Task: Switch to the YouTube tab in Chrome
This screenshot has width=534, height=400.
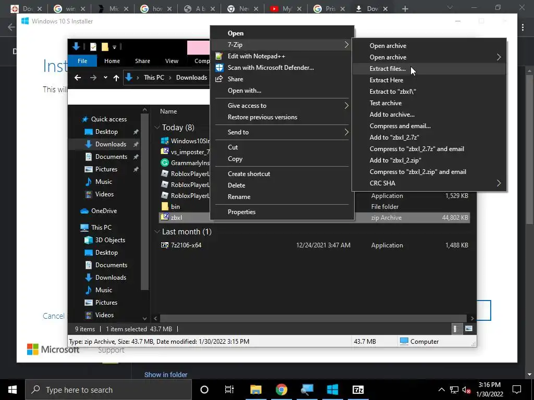Action: coord(285,9)
